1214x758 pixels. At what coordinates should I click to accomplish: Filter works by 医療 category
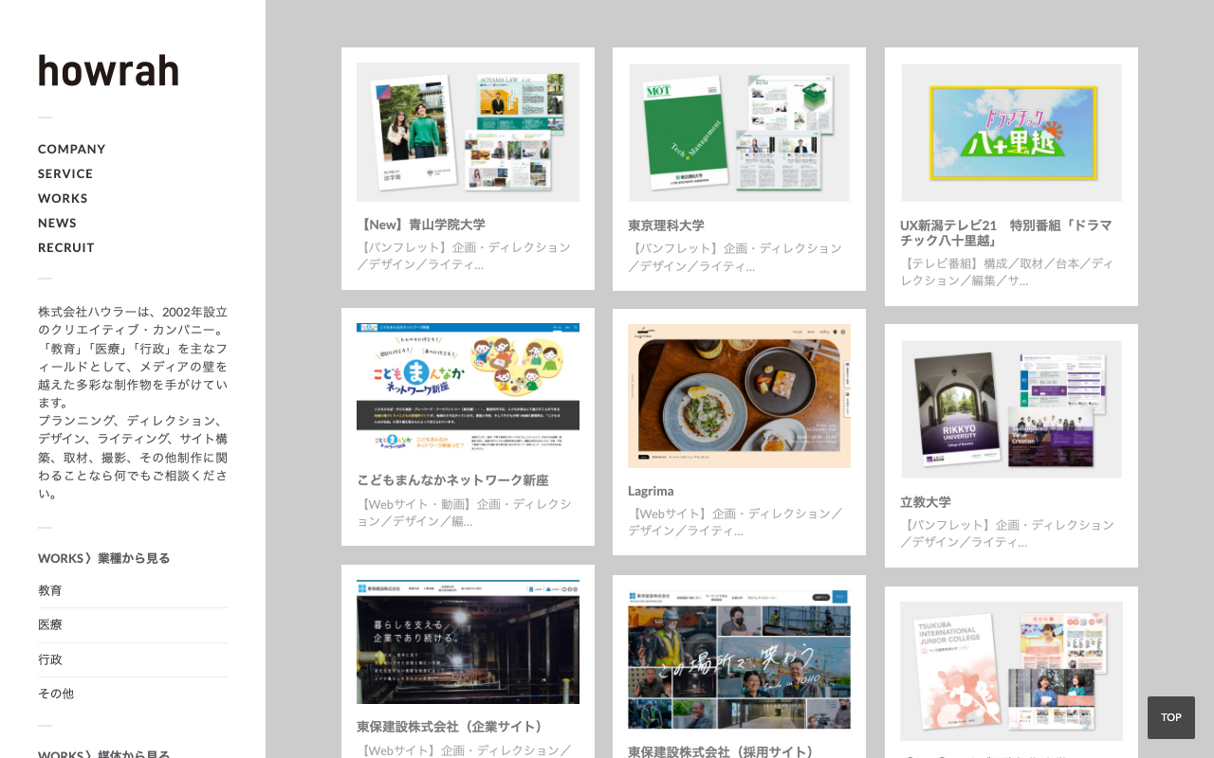tap(50, 624)
